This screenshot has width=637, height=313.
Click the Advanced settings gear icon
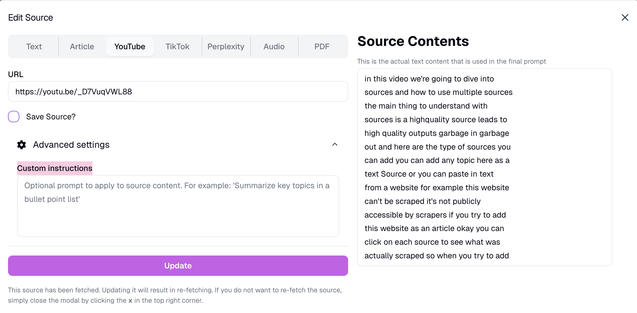coord(22,145)
